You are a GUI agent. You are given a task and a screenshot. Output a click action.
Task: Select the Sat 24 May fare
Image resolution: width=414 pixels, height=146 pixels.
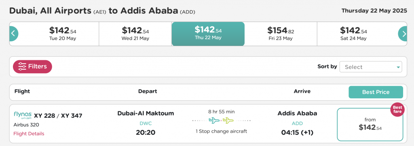(x=353, y=34)
